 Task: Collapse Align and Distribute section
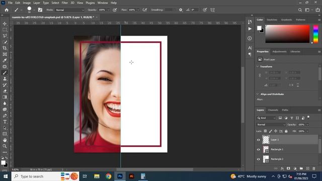click(258, 94)
